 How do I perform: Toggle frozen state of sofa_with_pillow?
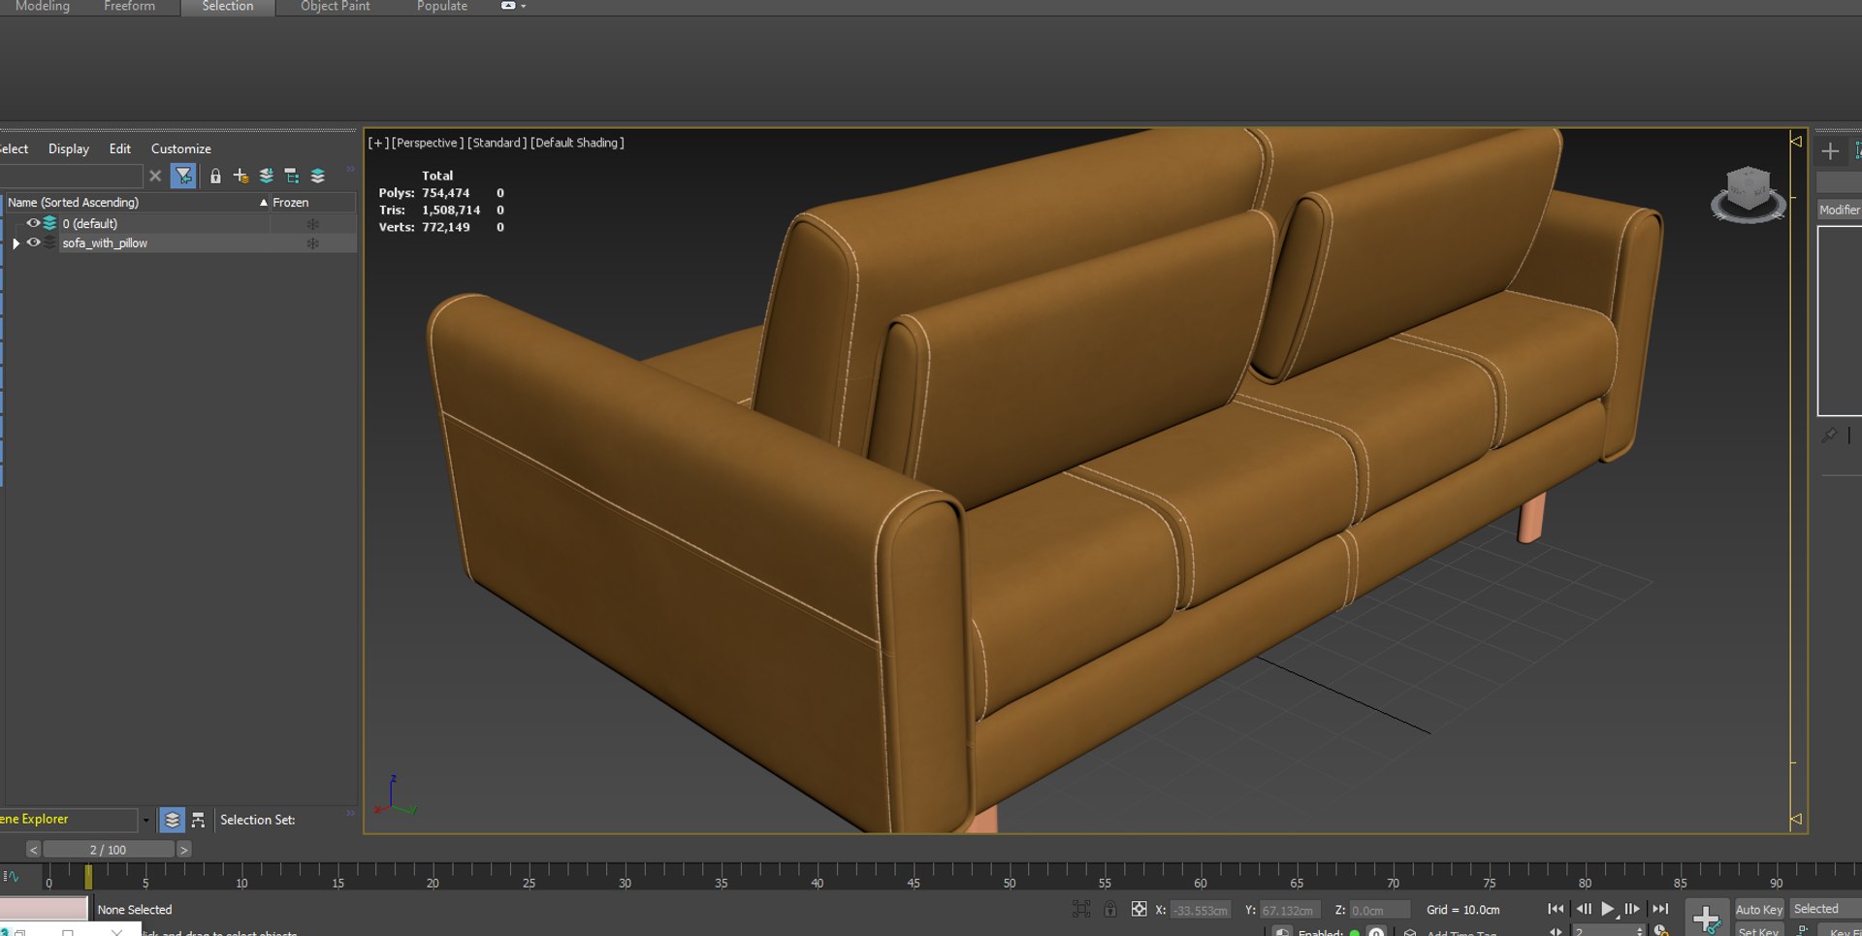click(312, 243)
